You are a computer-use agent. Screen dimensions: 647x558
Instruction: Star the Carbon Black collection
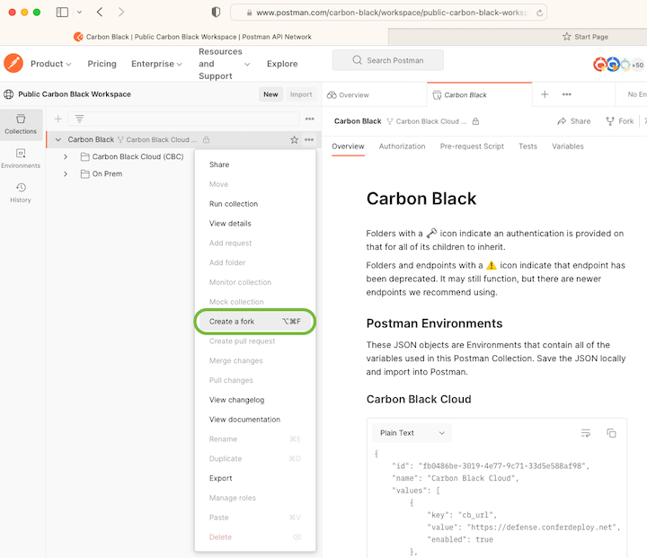point(294,139)
